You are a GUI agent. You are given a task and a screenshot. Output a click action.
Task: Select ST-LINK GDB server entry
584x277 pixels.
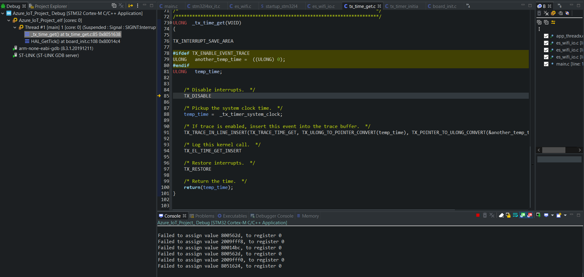click(46, 55)
